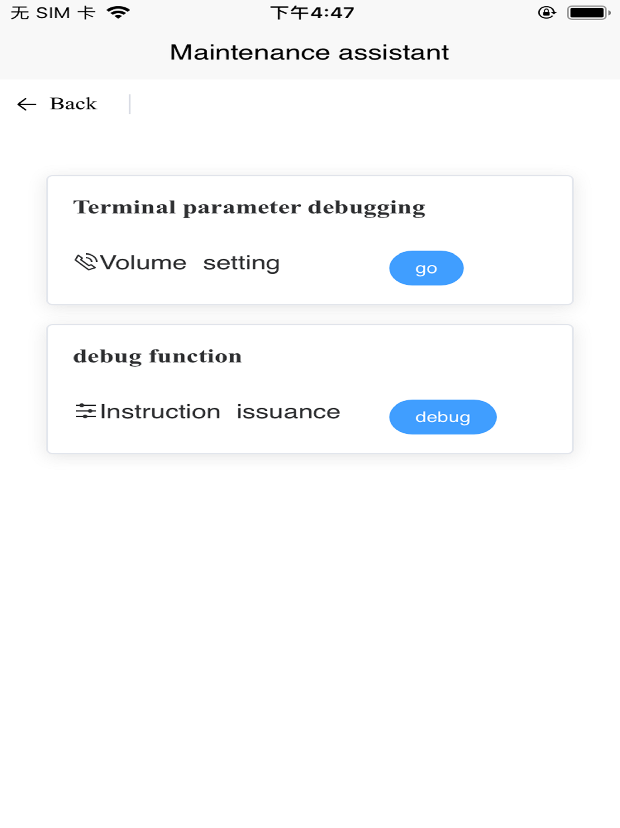The width and height of the screenshot is (620, 828).
Task: Tap the no SIM card indicator
Action: tap(53, 13)
